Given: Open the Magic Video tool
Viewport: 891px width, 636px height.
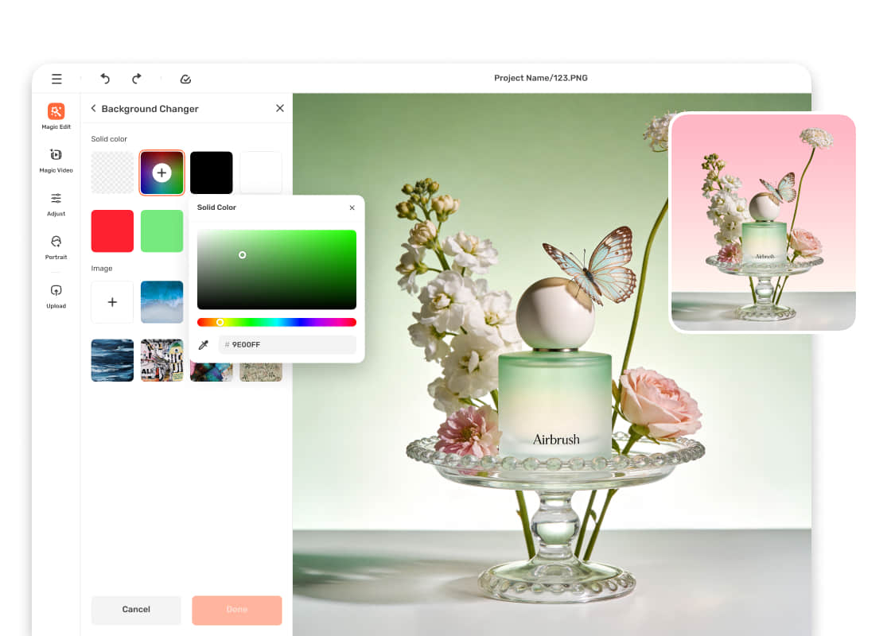Looking at the screenshot, I should [x=56, y=160].
